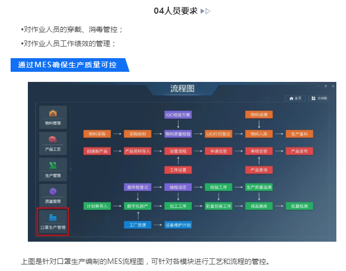Click the 物料采购 flow node

click(97, 134)
